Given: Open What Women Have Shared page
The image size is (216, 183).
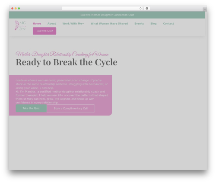Looking at the screenshot, I should pyautogui.click(x=109, y=23).
